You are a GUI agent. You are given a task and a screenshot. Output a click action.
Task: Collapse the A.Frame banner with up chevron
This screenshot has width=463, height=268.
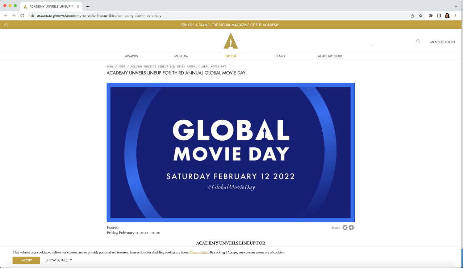click(x=6, y=25)
